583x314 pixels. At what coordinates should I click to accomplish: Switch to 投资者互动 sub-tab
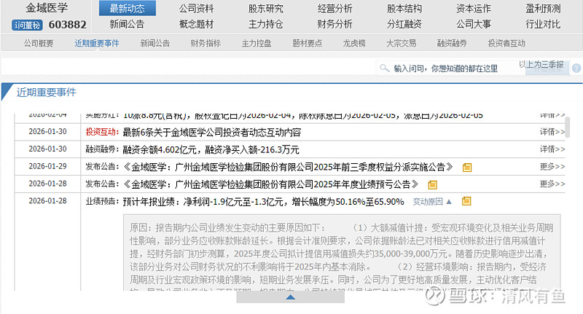coord(506,43)
